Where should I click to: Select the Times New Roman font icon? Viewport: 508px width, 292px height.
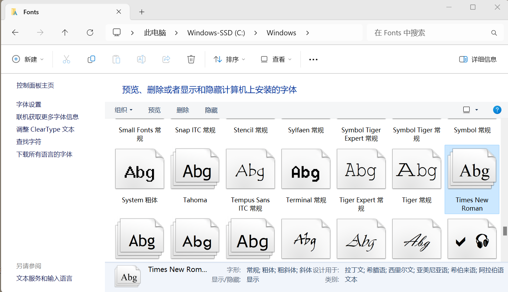pos(472,169)
